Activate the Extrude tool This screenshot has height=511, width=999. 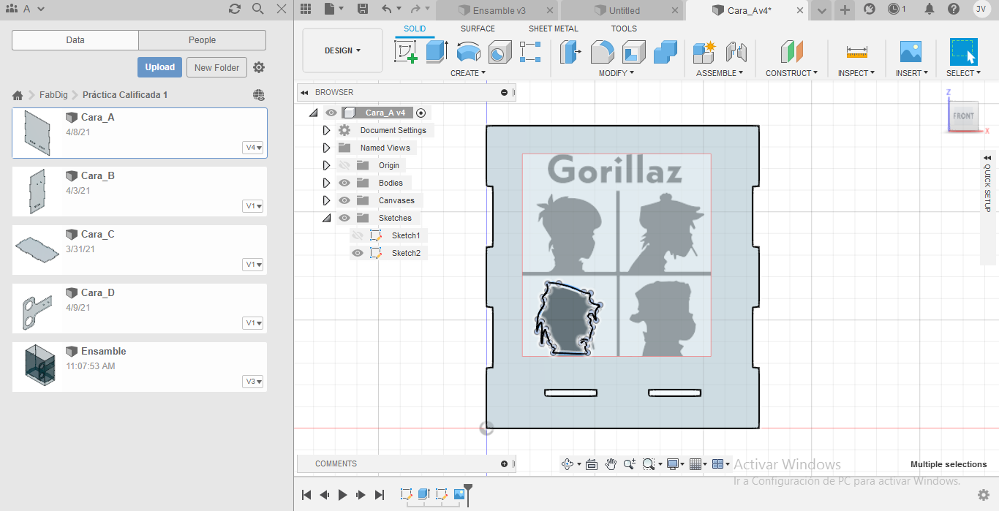[x=437, y=52]
